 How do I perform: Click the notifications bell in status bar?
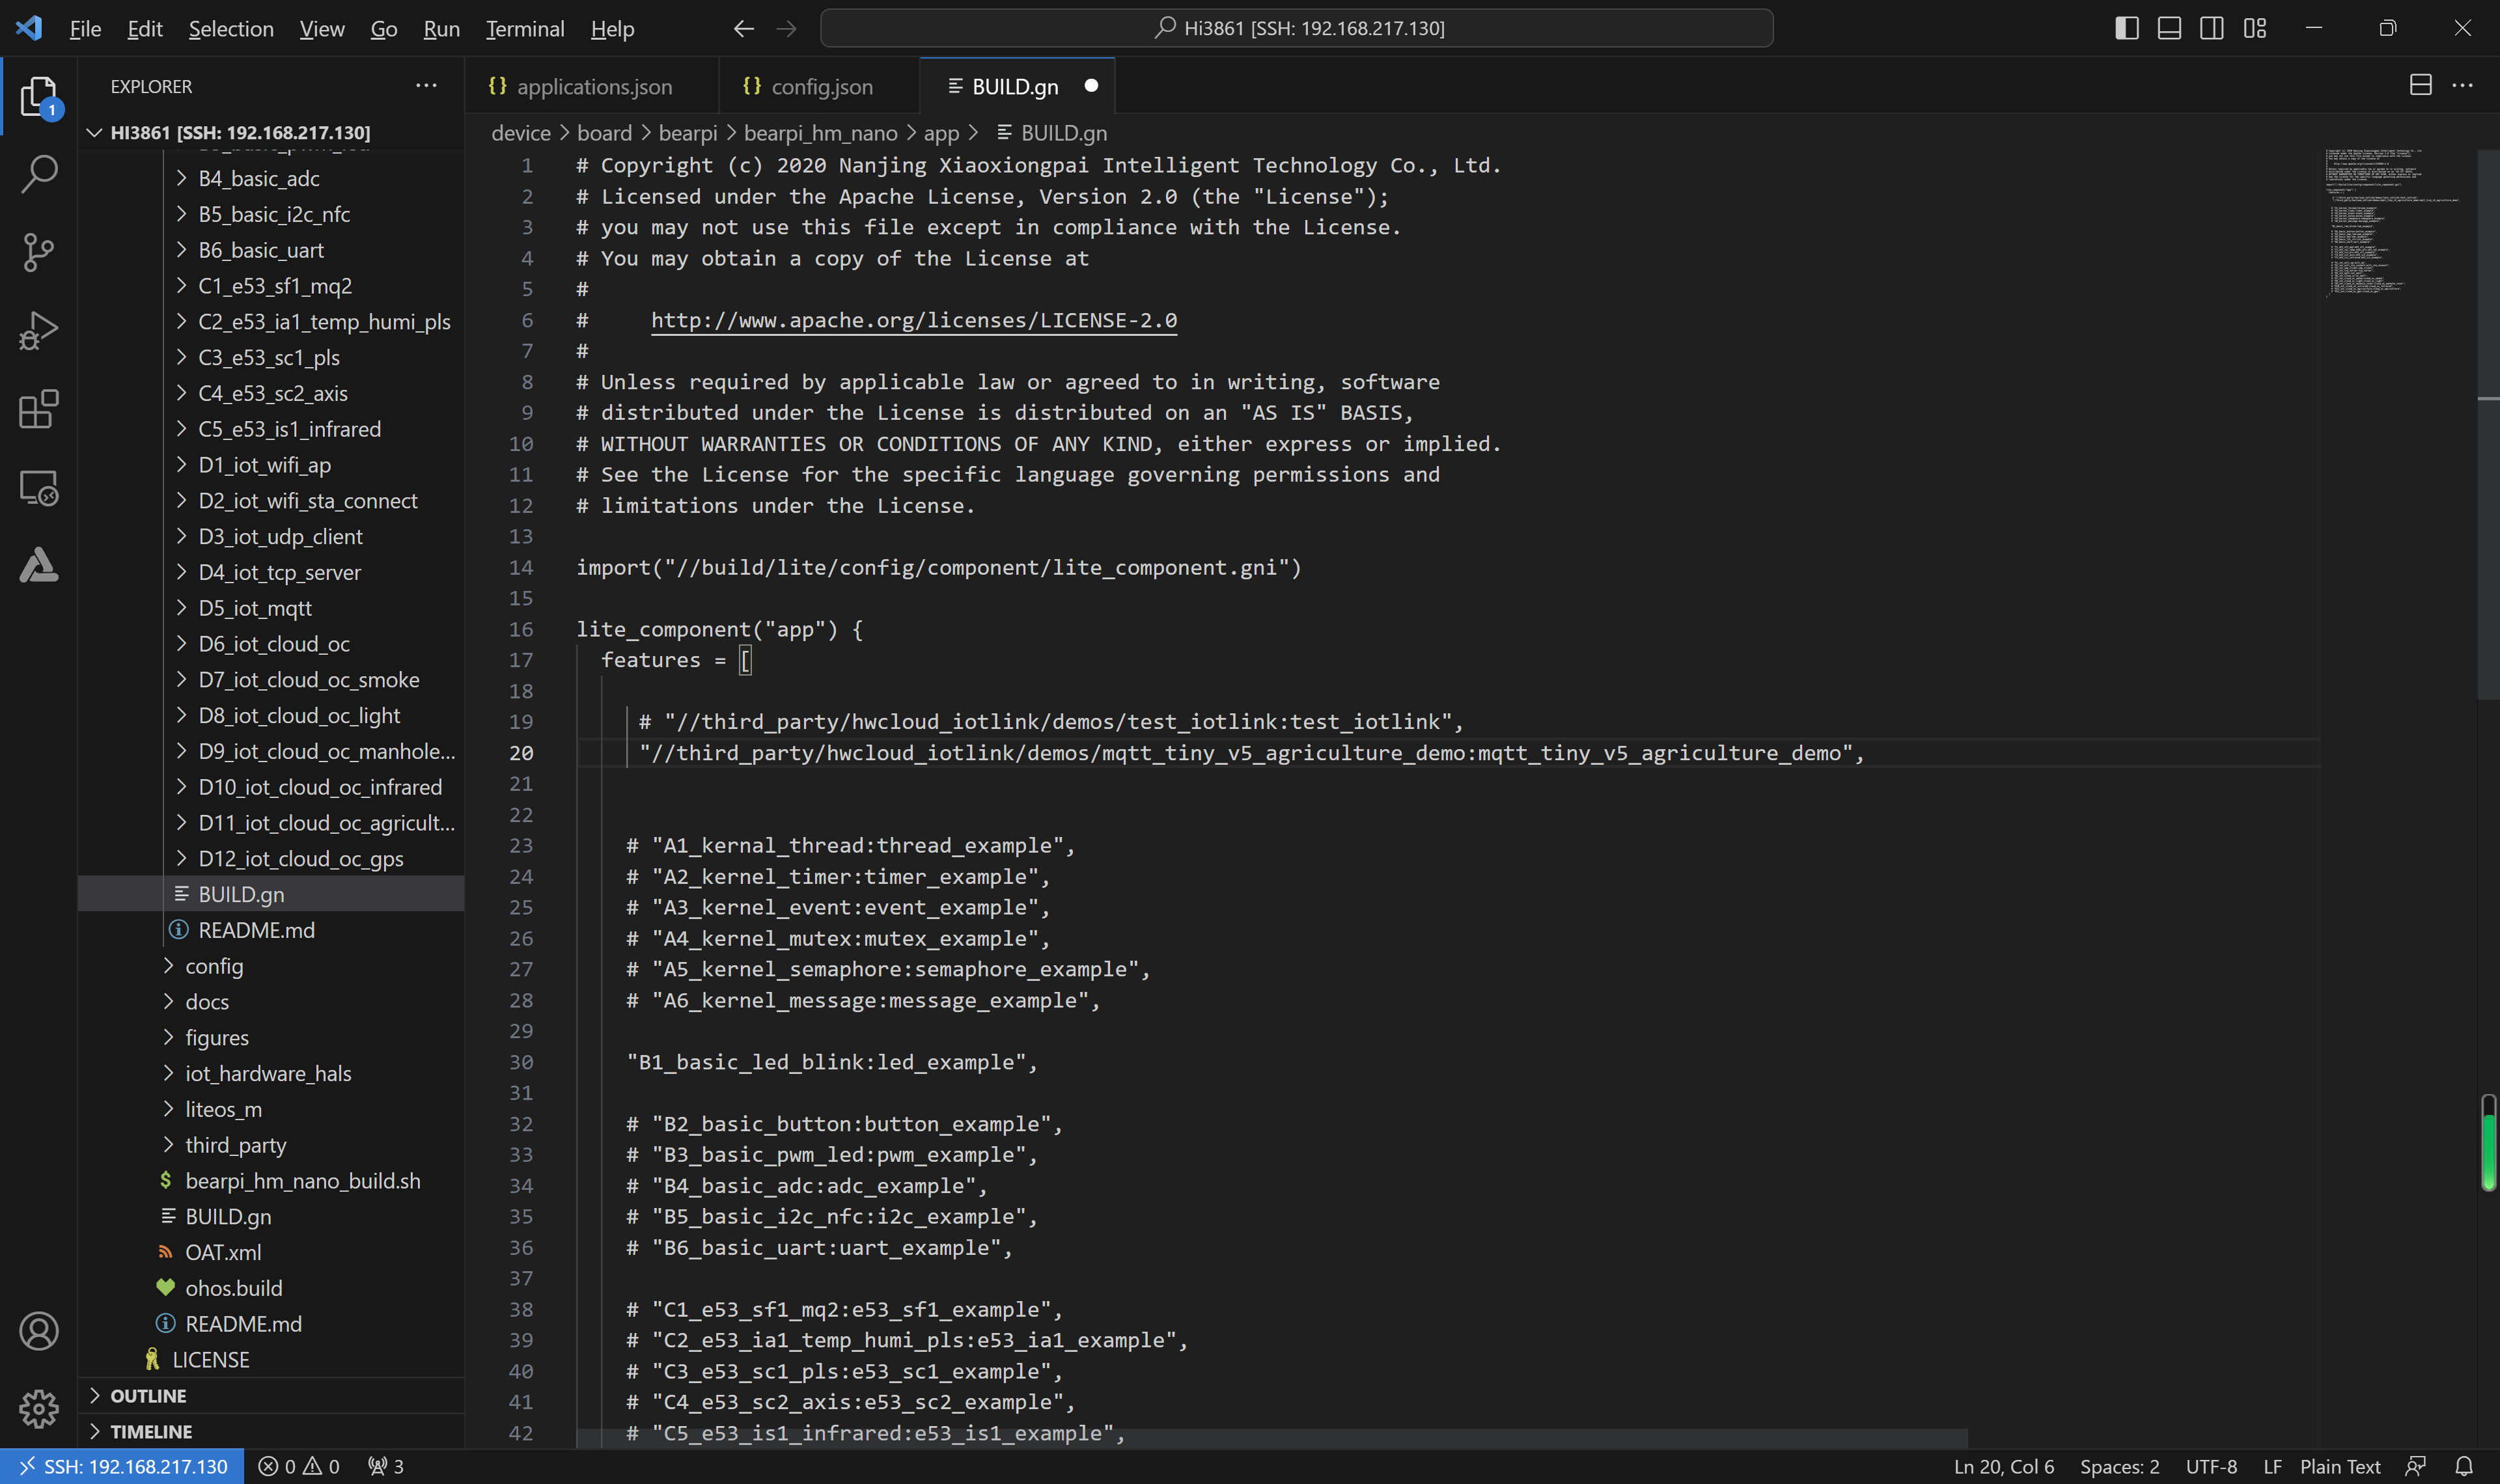[2464, 1466]
